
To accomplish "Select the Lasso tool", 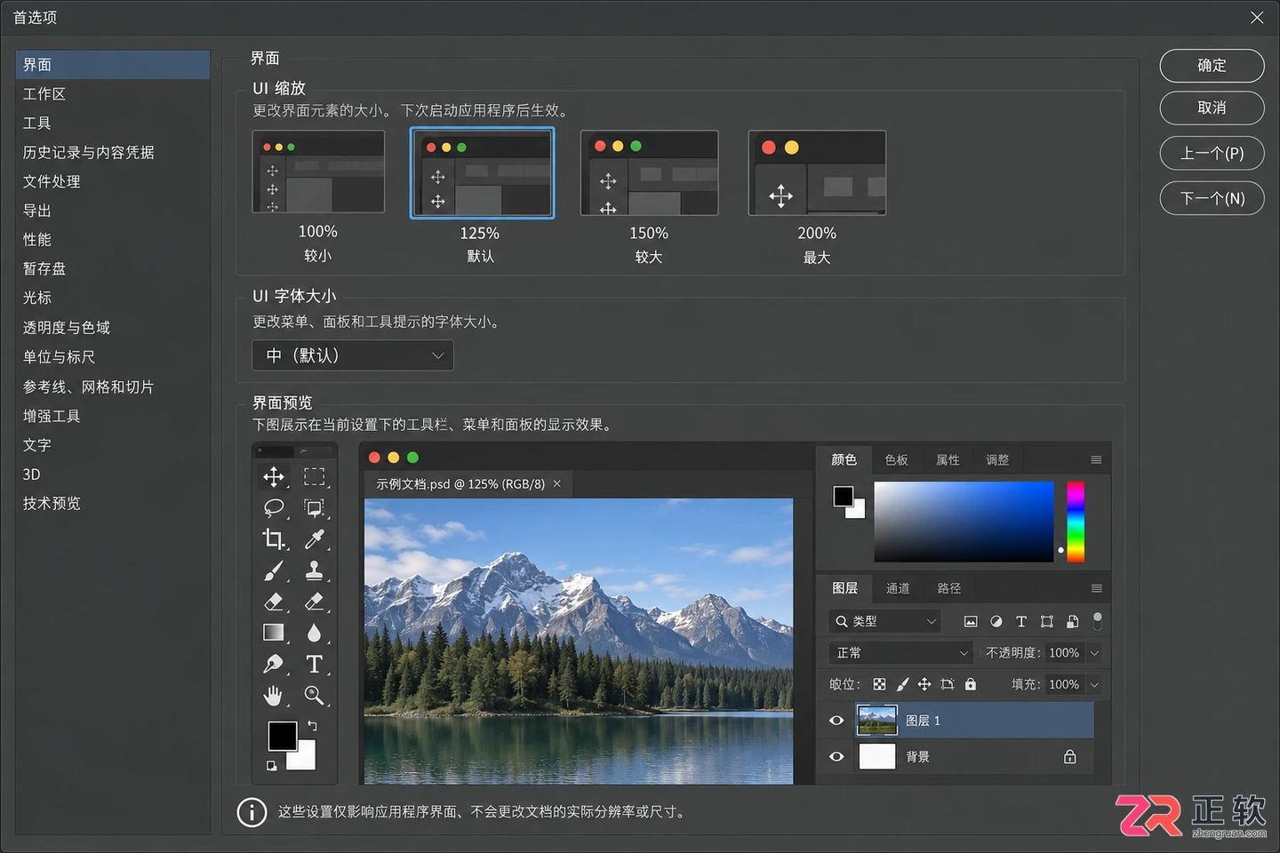I will pos(274,508).
